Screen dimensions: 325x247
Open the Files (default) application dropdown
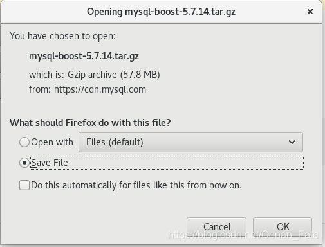(190, 142)
